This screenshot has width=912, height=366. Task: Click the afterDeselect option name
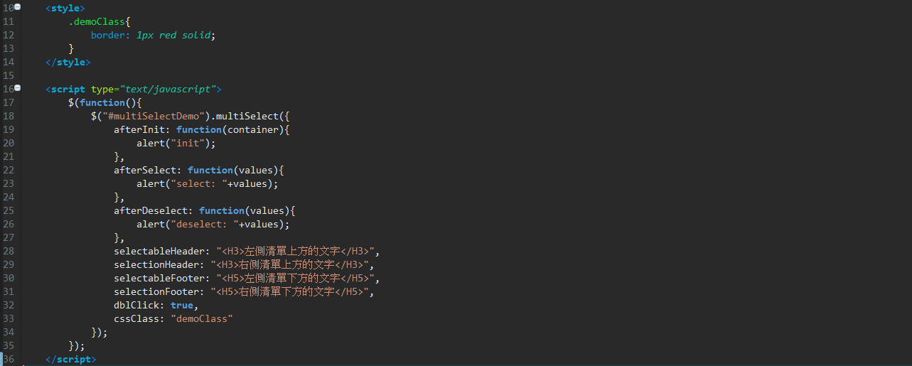151,210
